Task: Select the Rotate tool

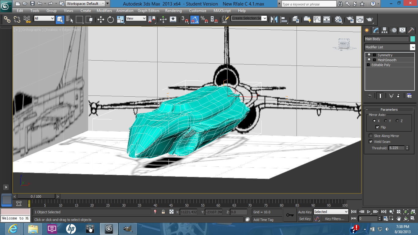Action: [110, 20]
